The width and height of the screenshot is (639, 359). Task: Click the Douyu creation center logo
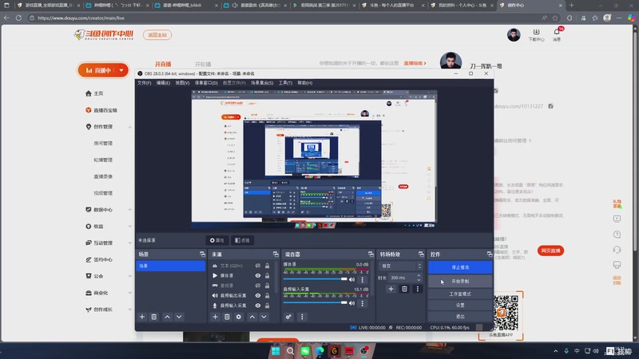coord(104,35)
